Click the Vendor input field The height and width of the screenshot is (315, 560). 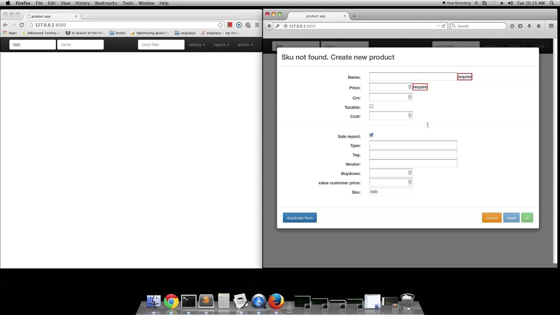[x=413, y=164]
